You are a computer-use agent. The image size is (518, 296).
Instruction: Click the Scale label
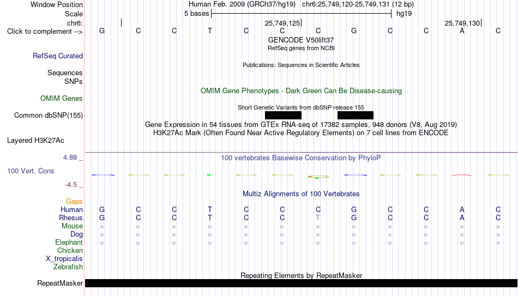point(74,14)
